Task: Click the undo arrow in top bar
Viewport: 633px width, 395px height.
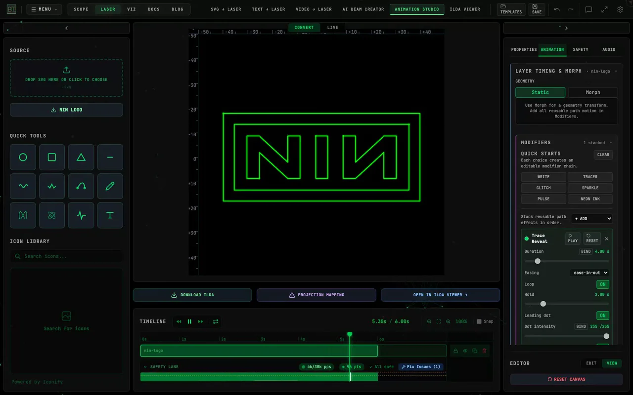Action: [x=557, y=9]
